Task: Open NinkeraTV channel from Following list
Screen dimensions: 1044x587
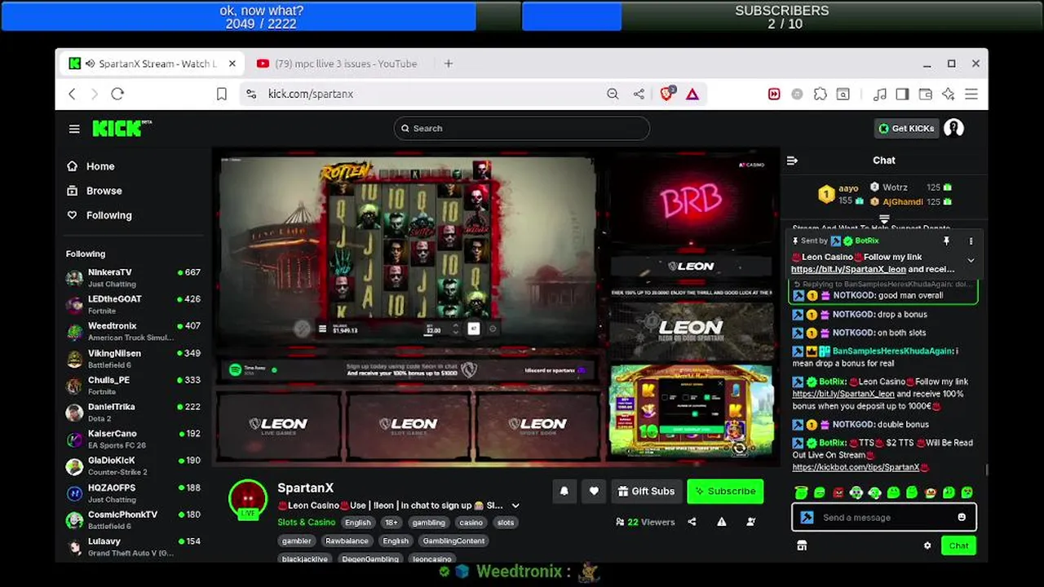Action: tap(133, 277)
